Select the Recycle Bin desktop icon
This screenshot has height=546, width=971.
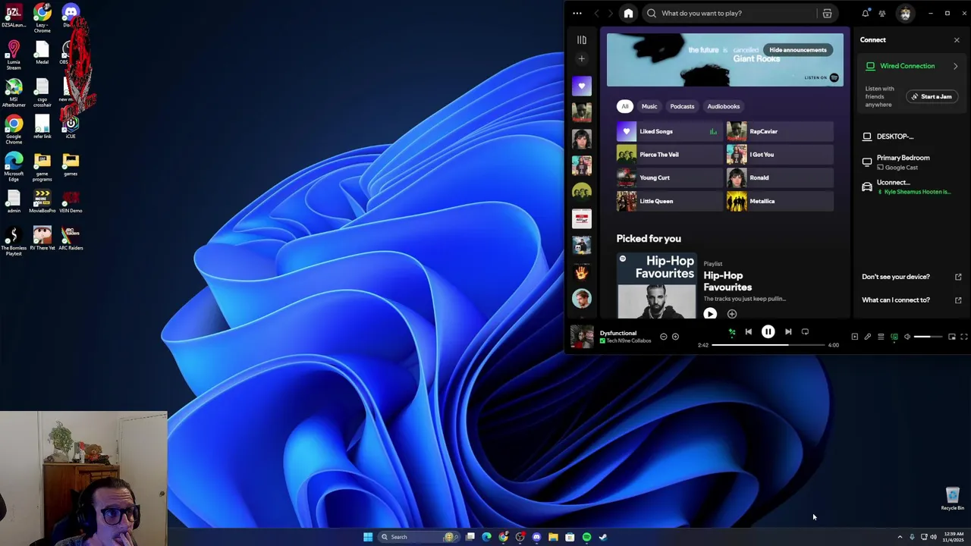pyautogui.click(x=953, y=499)
